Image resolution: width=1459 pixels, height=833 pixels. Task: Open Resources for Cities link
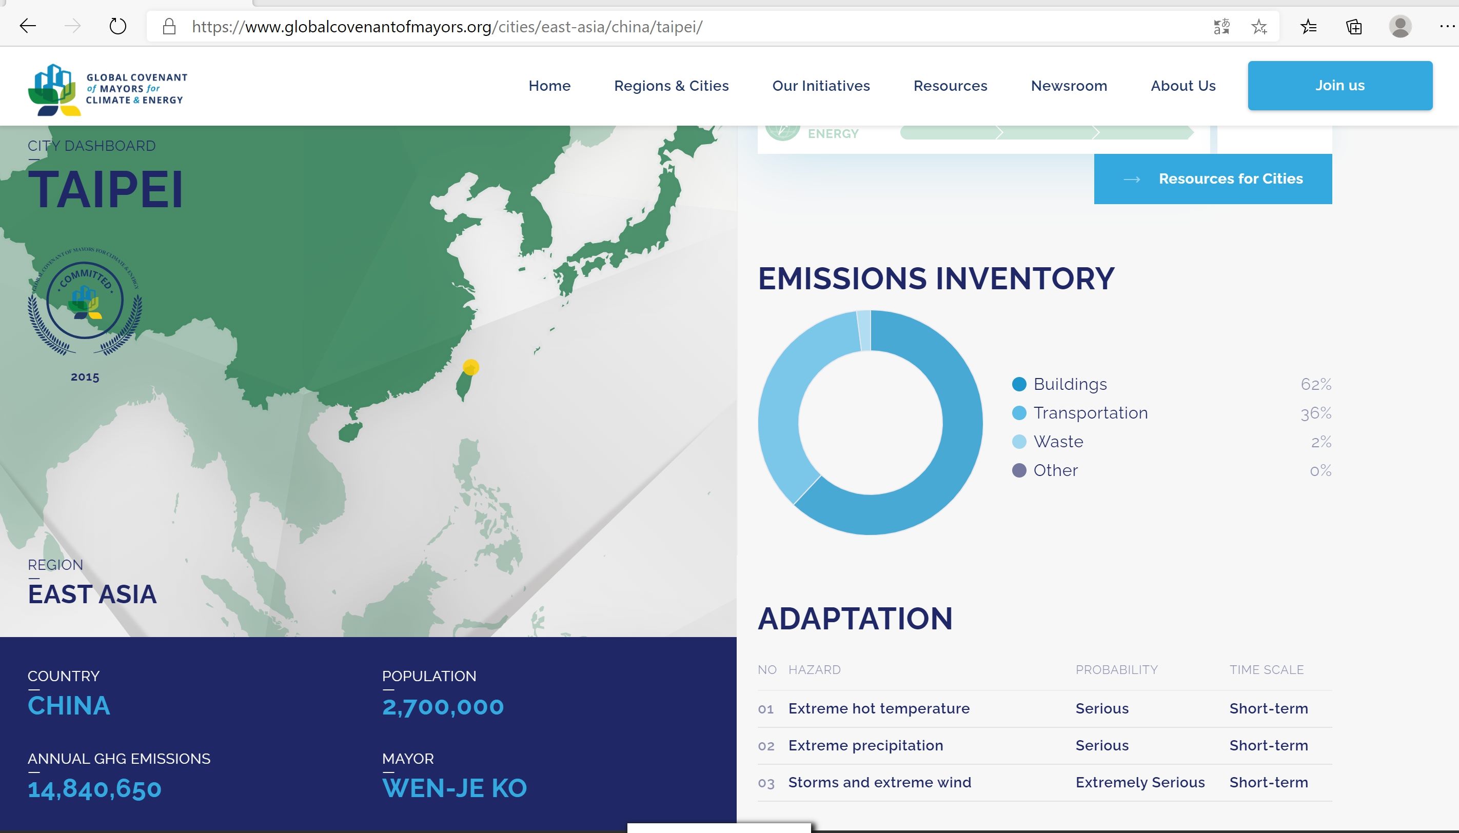(1212, 179)
